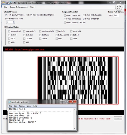127x135 pixels.
Task: Enable Detect 1D Barcode engine
Action: tap(65, 16)
